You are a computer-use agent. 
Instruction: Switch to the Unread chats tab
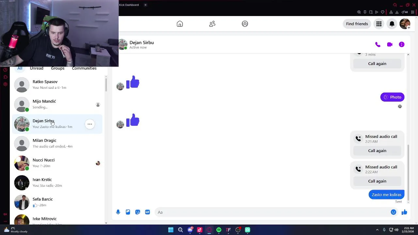[x=37, y=68]
